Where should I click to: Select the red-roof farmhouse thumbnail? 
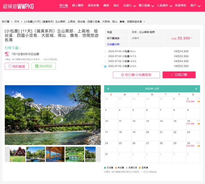pyautogui.click(x=18, y=154)
